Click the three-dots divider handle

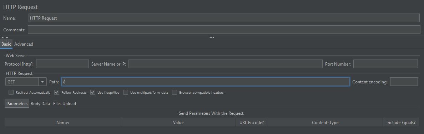(x=212, y=37)
